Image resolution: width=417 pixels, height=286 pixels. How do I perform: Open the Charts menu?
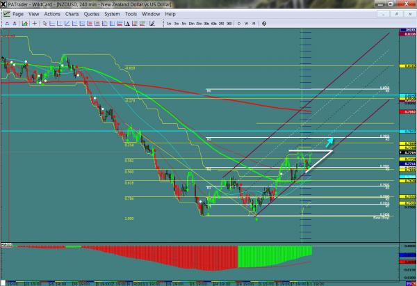point(71,13)
